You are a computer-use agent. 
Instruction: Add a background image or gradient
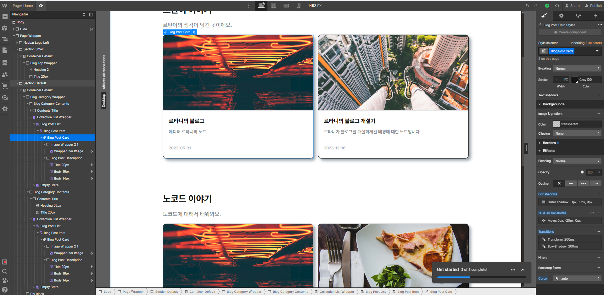[599, 114]
